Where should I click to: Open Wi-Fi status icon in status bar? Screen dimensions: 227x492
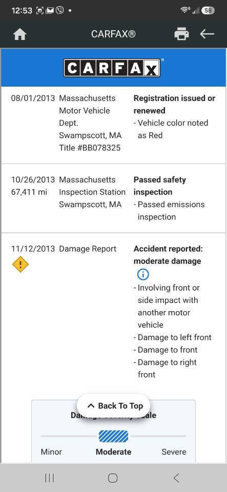point(185,10)
